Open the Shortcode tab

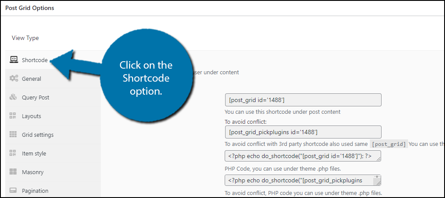pyautogui.click(x=35, y=60)
